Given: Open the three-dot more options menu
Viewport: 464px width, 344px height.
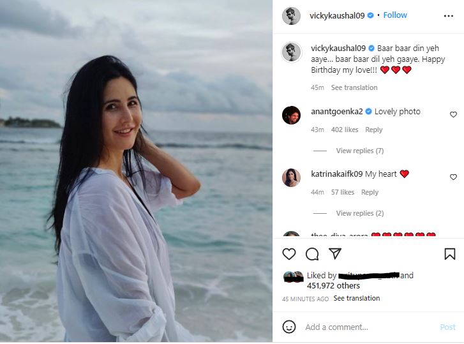Looking at the screenshot, I should tap(448, 16).
